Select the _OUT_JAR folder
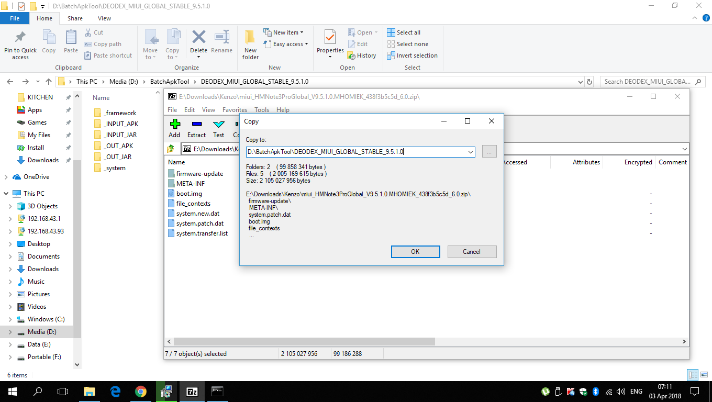This screenshot has width=712, height=402. tap(113, 157)
